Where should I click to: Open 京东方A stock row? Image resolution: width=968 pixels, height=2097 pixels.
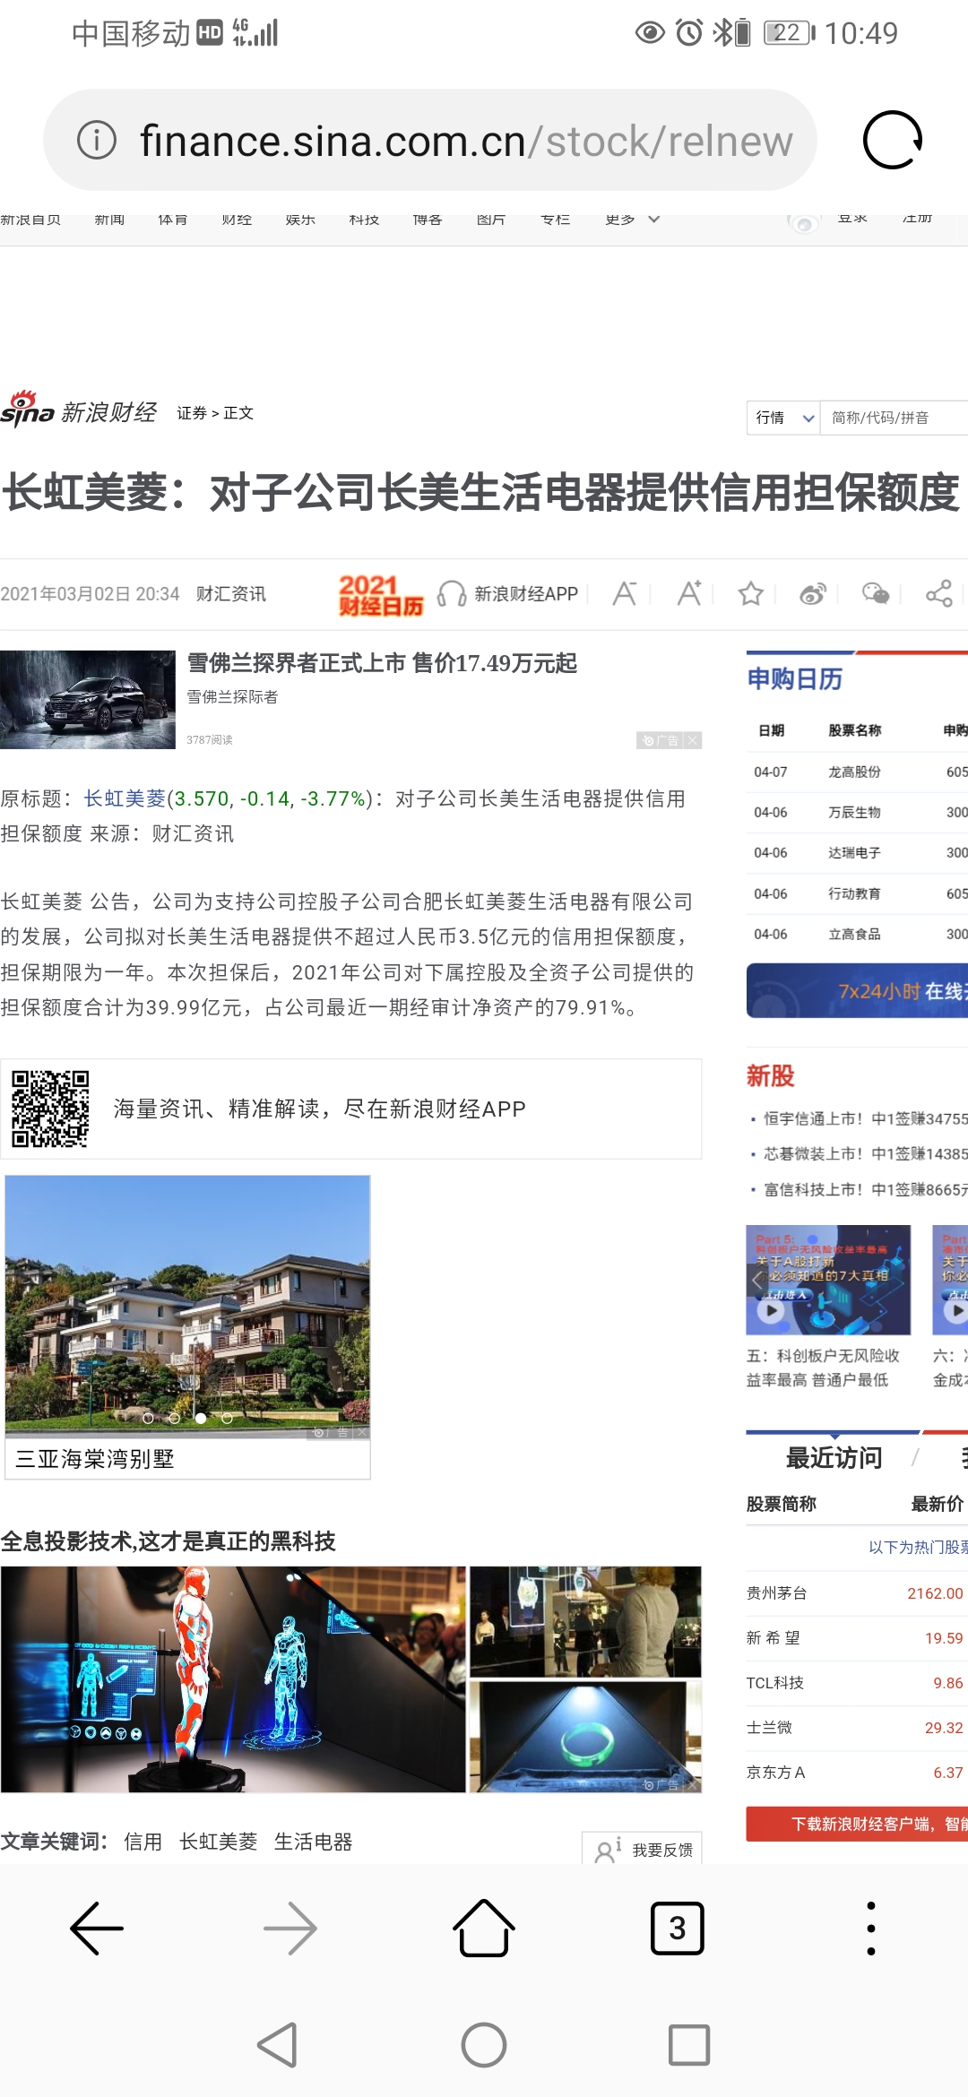point(855,1772)
